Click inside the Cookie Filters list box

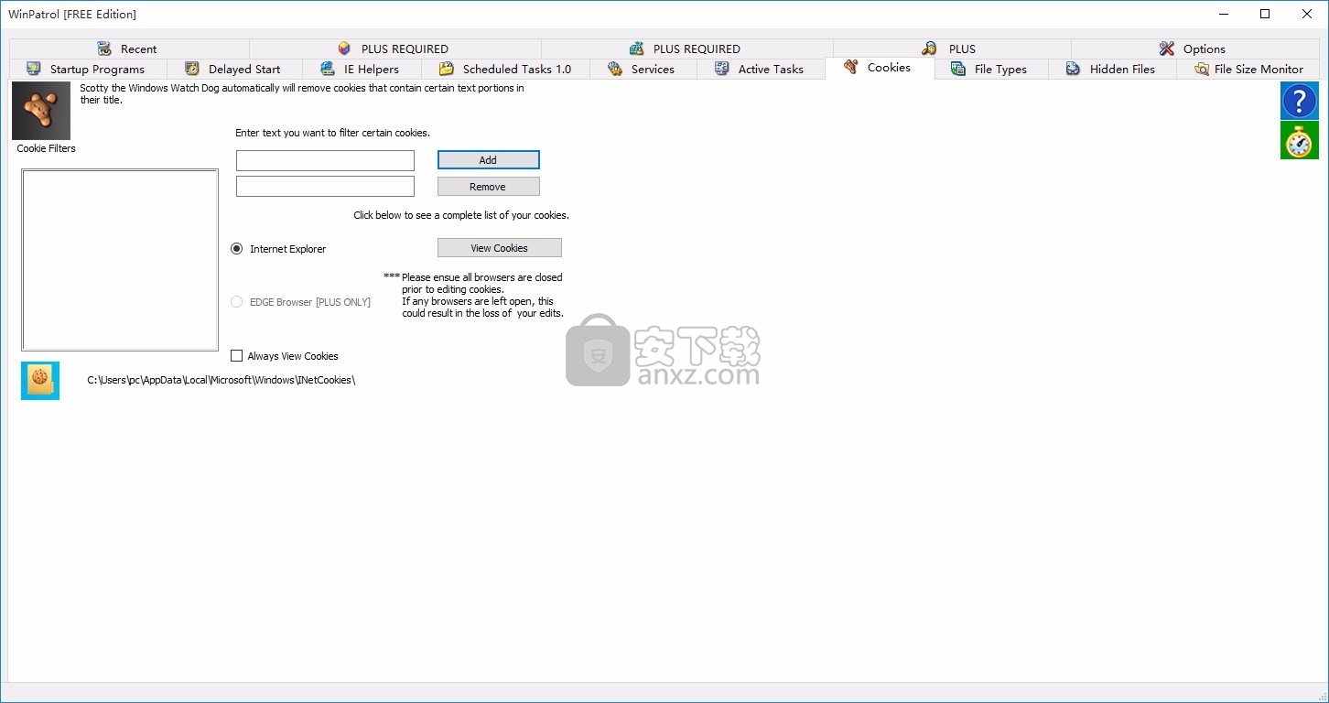pos(120,260)
